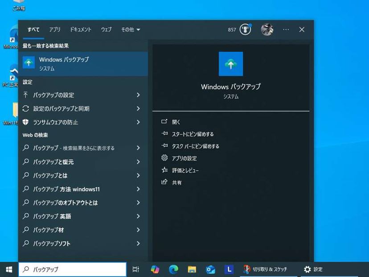
Task: Open the ごみ箱 desktop icon
Action: coord(17,4)
